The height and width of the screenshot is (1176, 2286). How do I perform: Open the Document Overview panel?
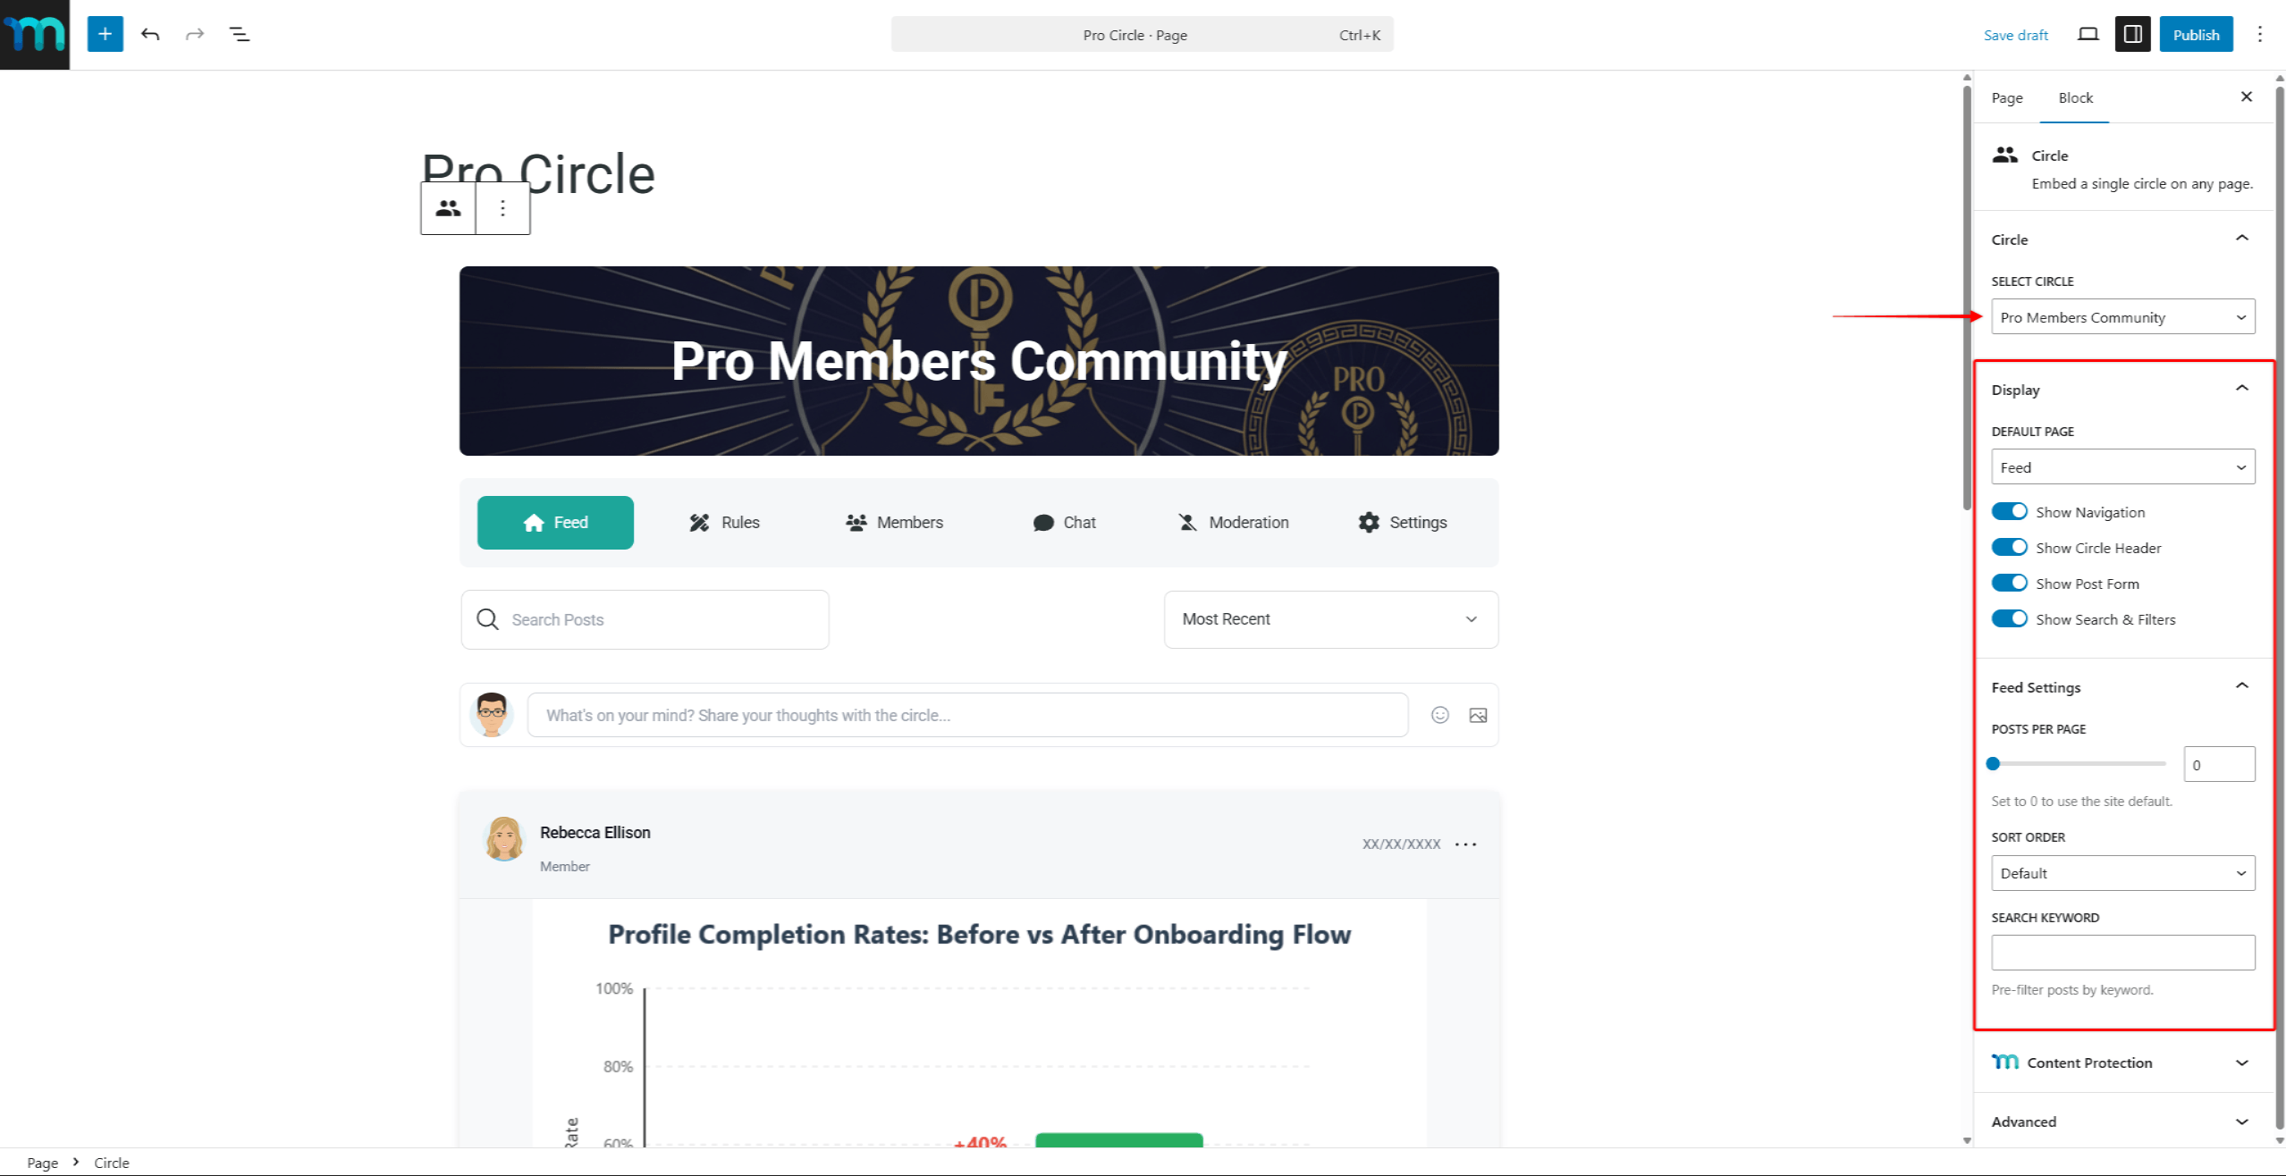tap(239, 34)
